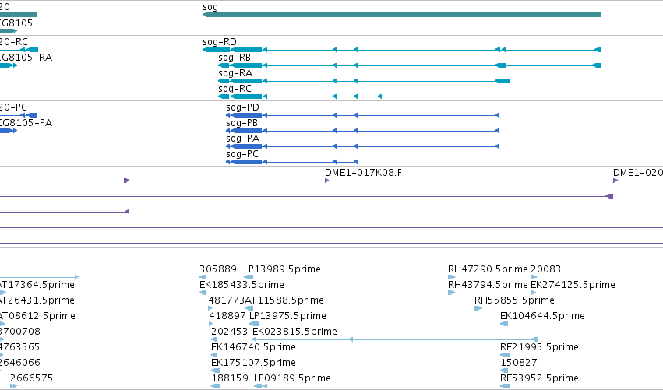
Task: Select the sog-RD transcript label
Action: click(x=220, y=42)
